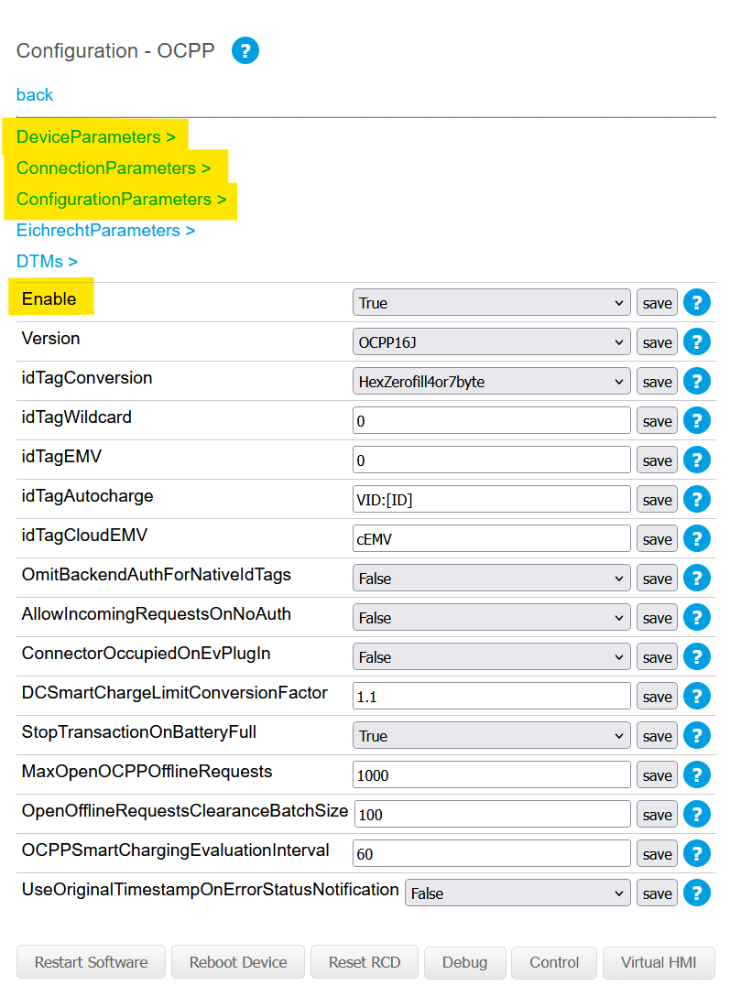The height and width of the screenshot is (1007, 730).
Task: Open help icon for OpenOfflineRequestsClearanceBatchSize row
Action: pyautogui.click(x=697, y=815)
